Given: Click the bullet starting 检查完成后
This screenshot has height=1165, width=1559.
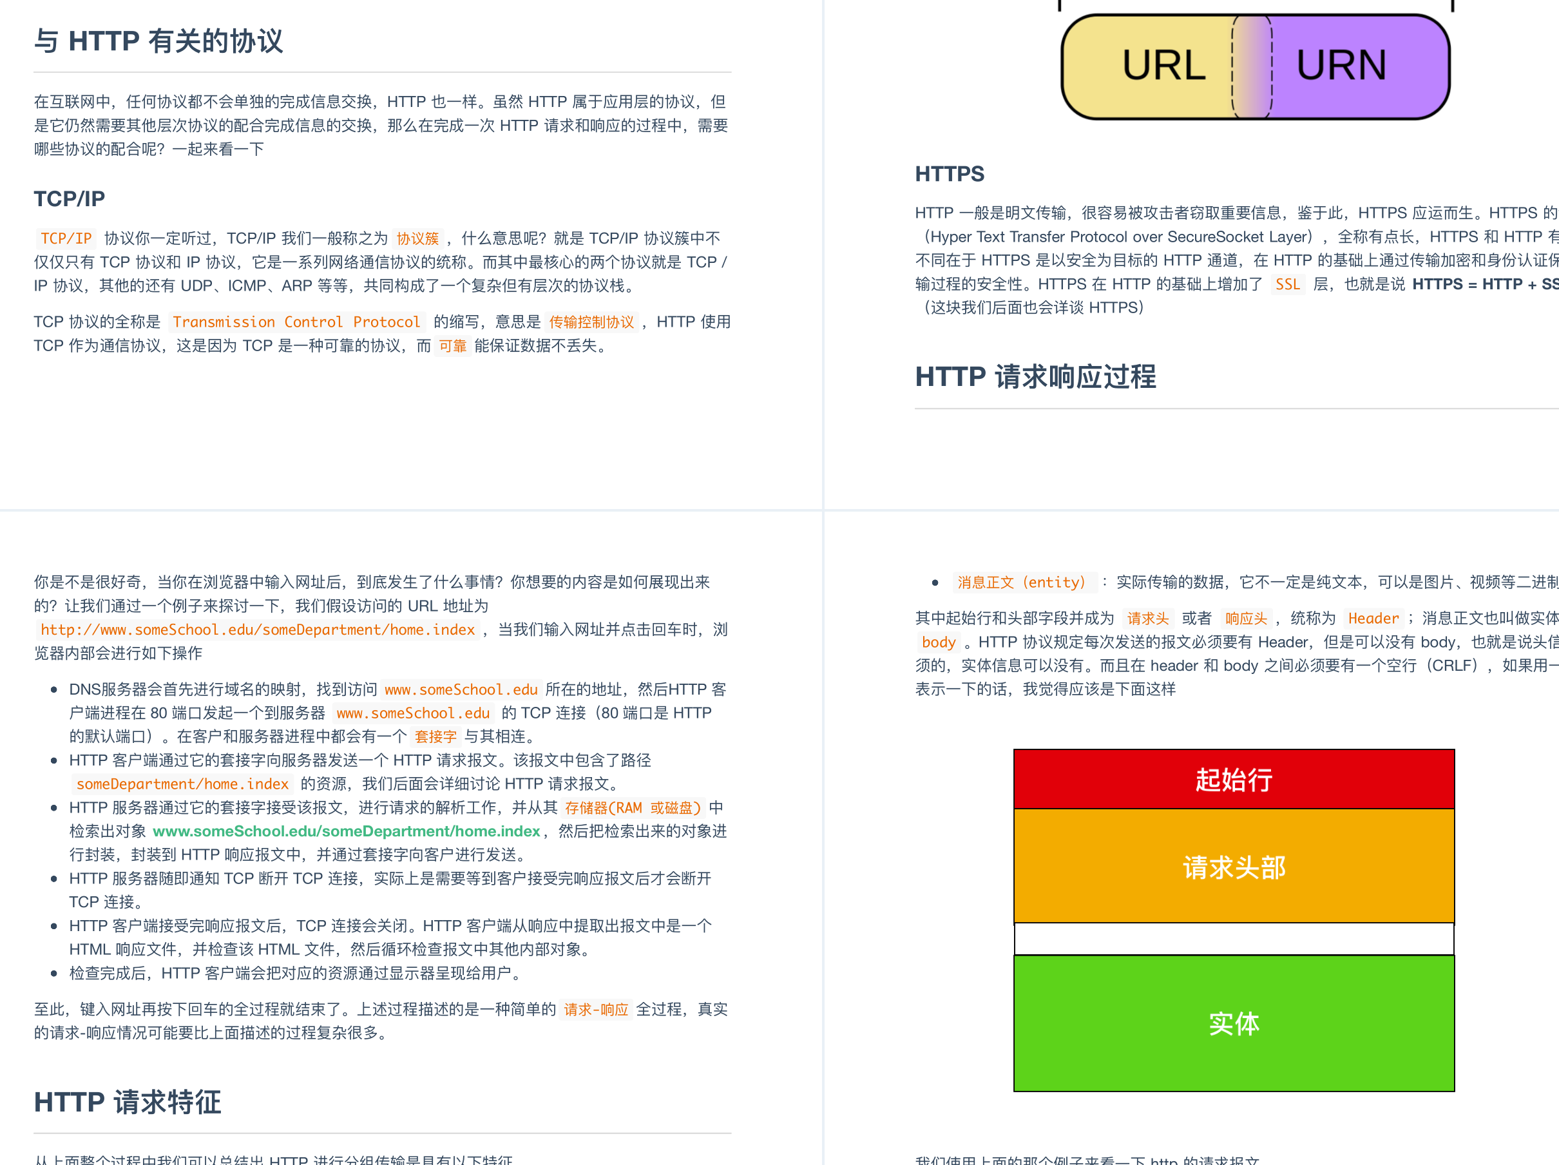Looking at the screenshot, I should pyautogui.click(x=296, y=973).
